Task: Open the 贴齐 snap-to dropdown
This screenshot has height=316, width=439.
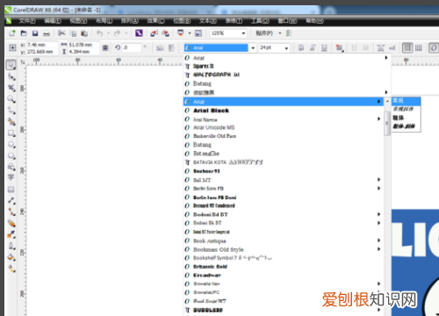Action: tap(280, 33)
